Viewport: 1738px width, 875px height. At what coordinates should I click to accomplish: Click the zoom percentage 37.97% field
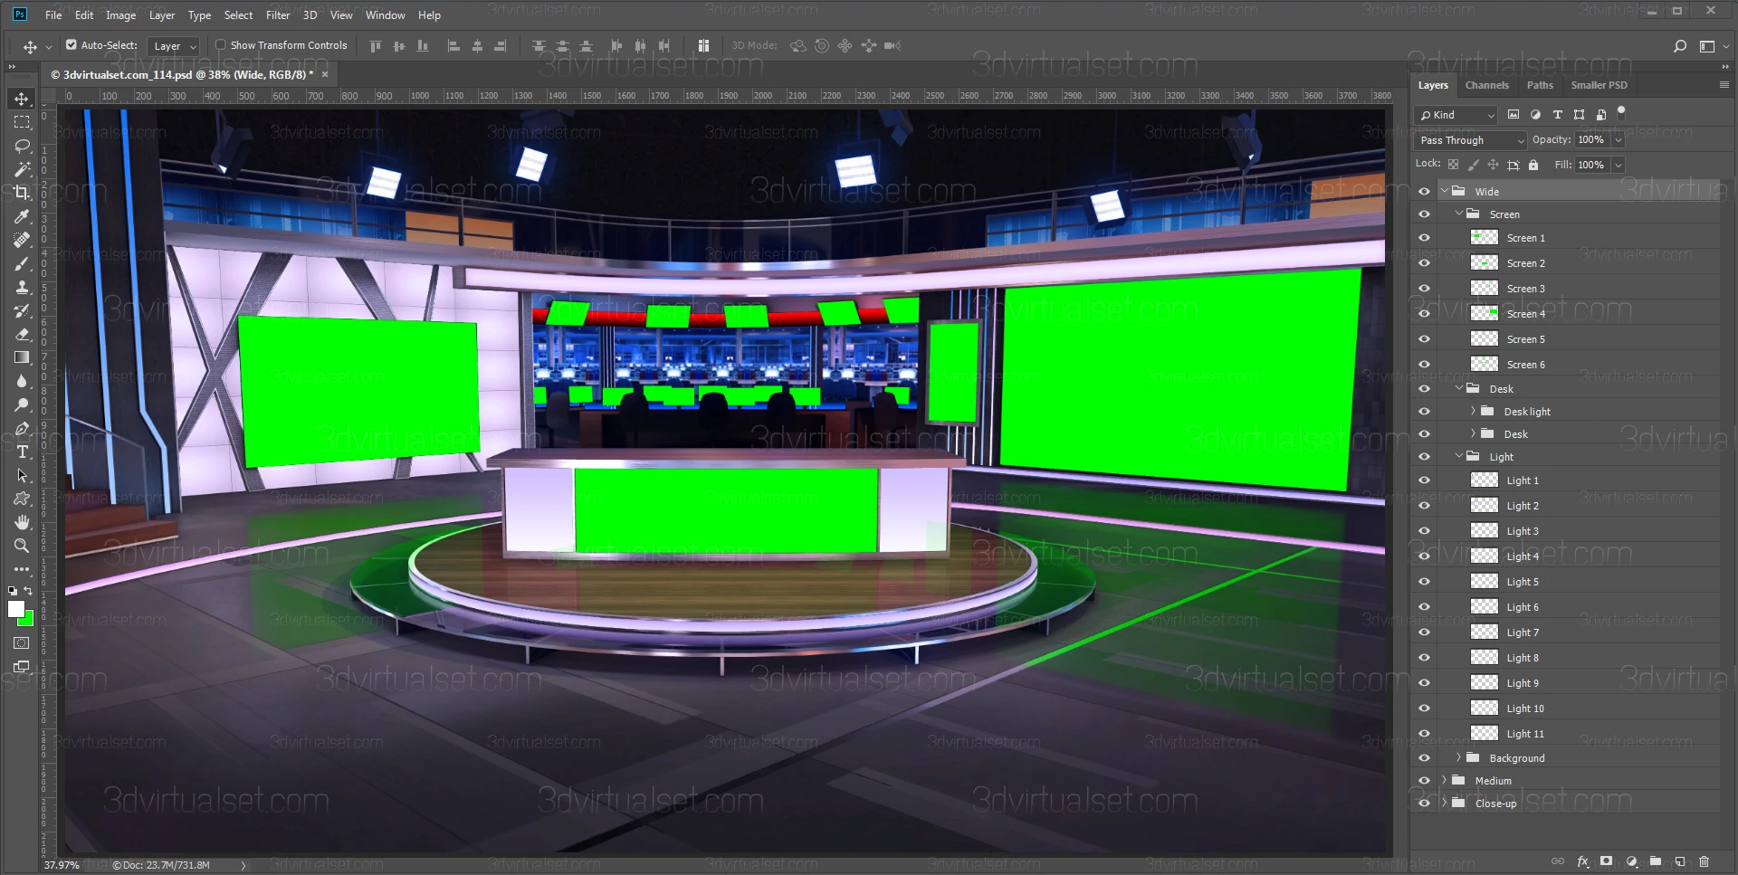pyautogui.click(x=62, y=865)
